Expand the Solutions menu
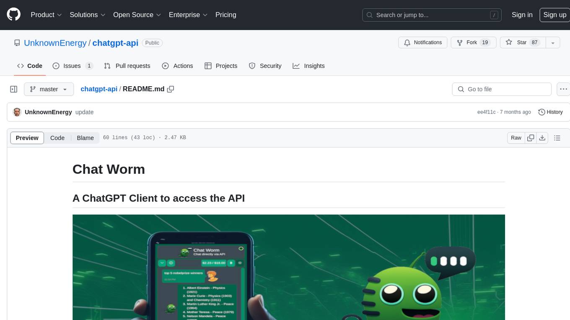The image size is (570, 320). click(x=87, y=15)
